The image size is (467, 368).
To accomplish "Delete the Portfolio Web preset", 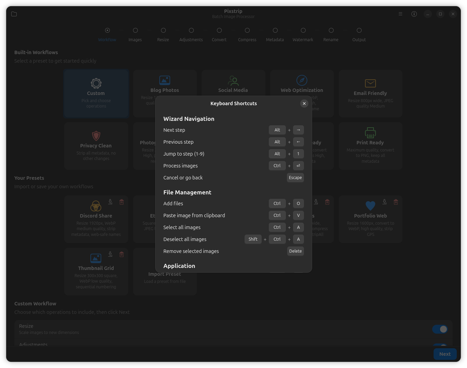I will [x=396, y=202].
